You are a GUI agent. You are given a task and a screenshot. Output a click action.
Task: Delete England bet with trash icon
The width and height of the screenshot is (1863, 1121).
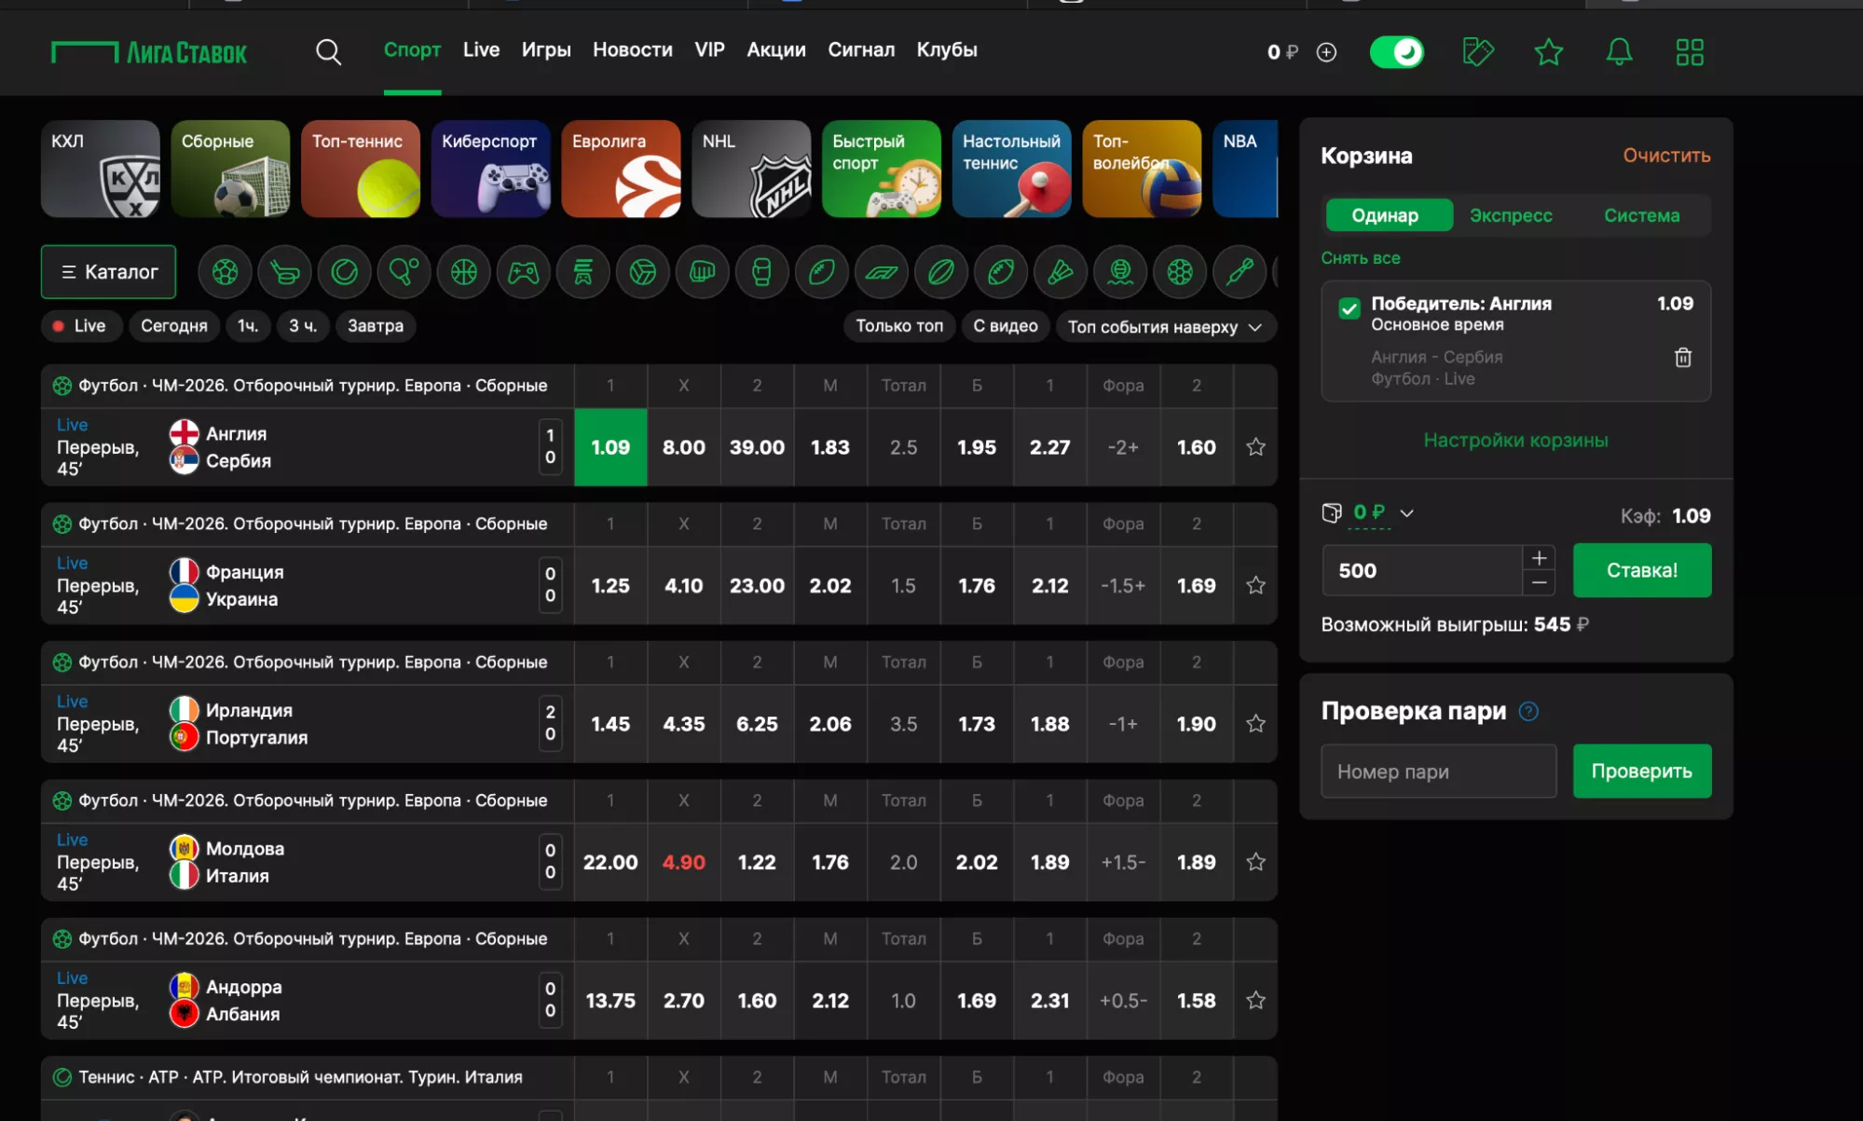pyautogui.click(x=1682, y=358)
